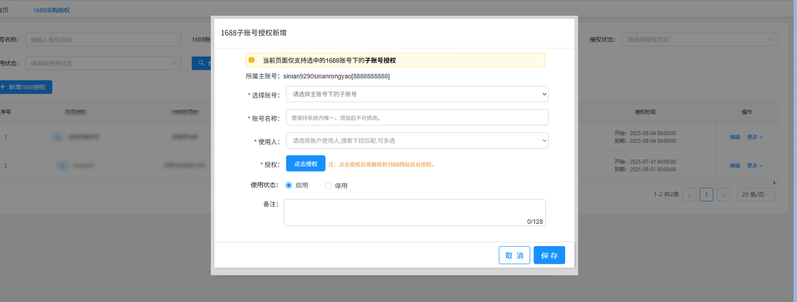This screenshot has height=302, width=797.
Task: Go to previous page arrow
Action: (689, 195)
